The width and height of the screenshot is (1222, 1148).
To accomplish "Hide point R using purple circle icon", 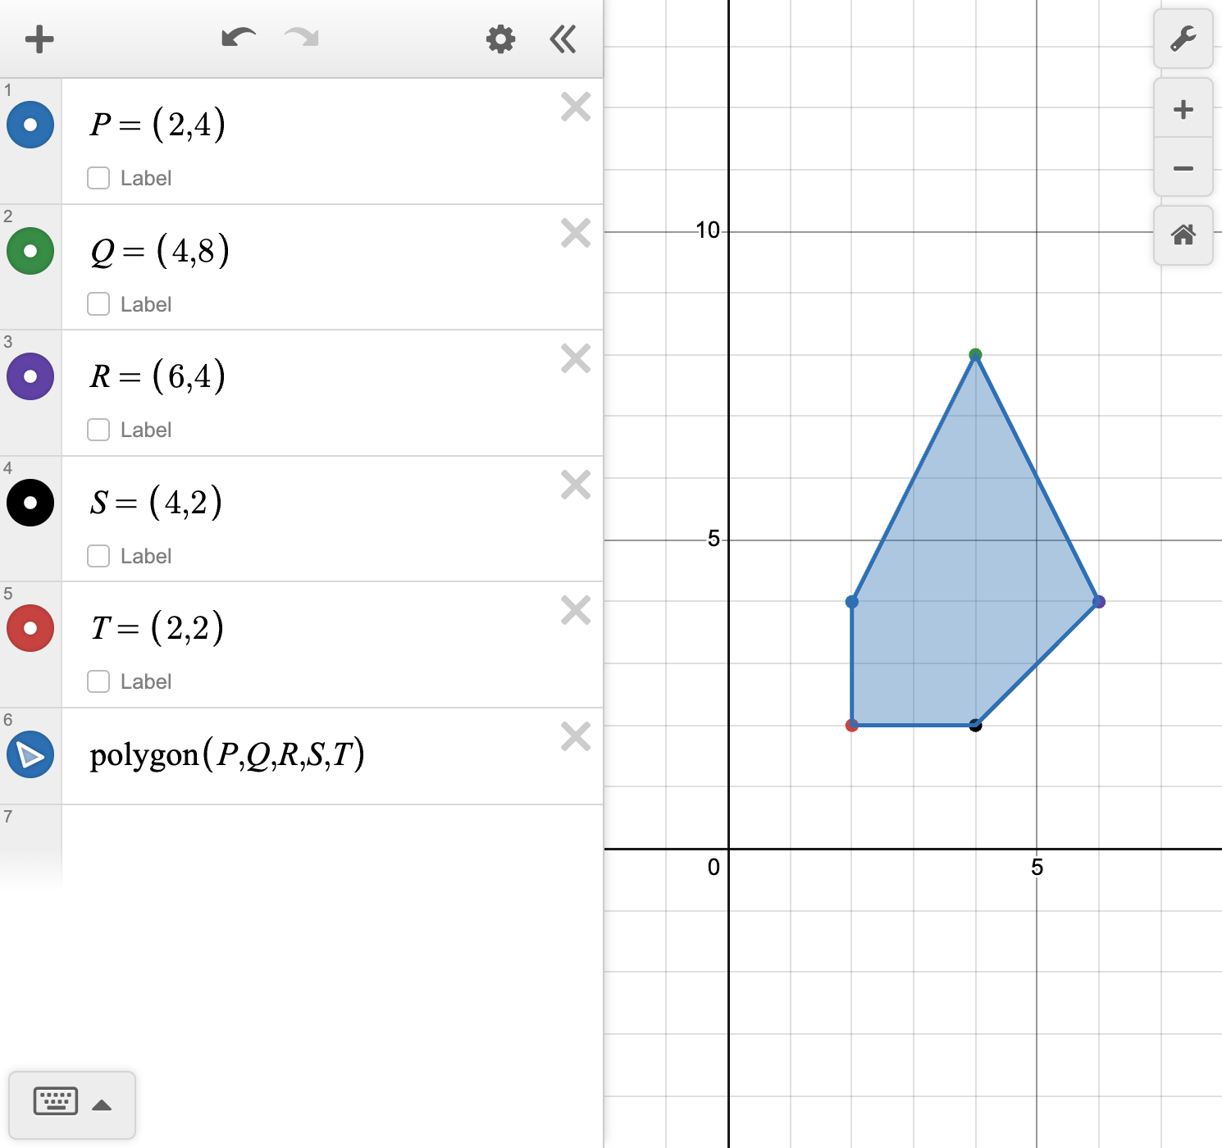I will tap(30, 376).
